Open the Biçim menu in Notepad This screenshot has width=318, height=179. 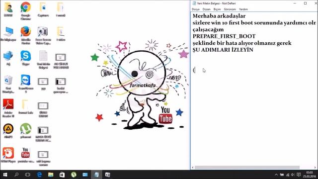tap(217, 9)
